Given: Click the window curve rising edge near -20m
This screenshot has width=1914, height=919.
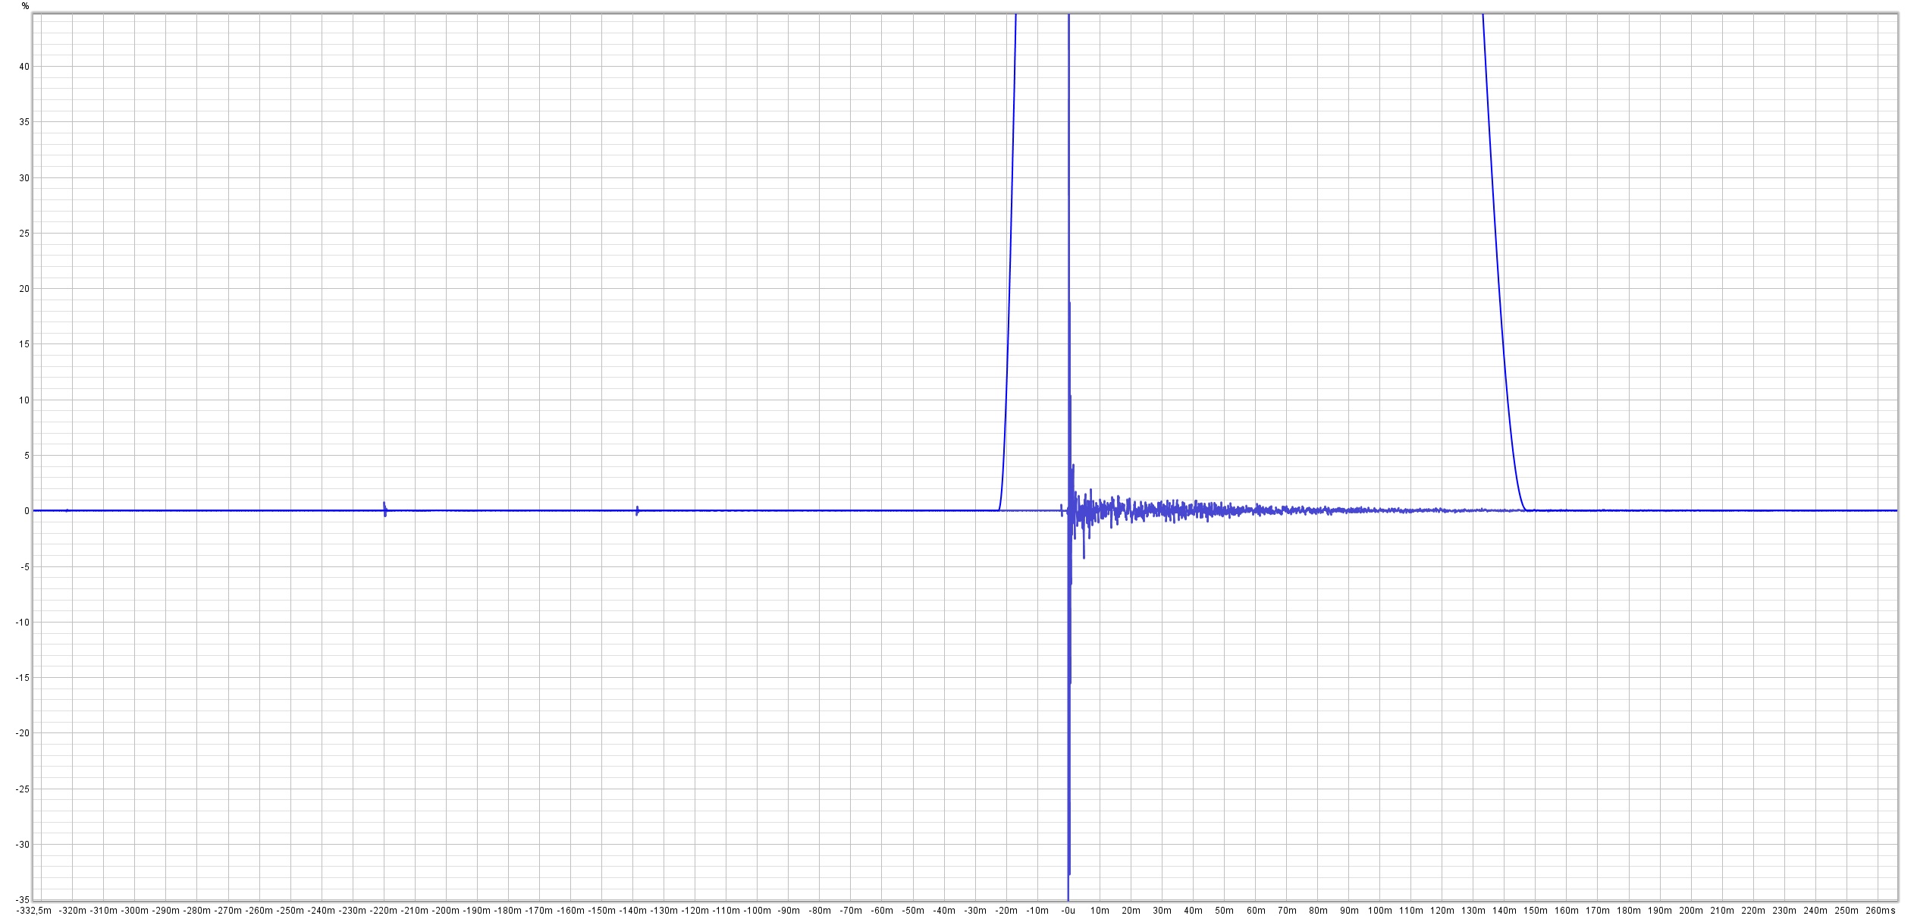Looking at the screenshot, I should tap(1008, 262).
